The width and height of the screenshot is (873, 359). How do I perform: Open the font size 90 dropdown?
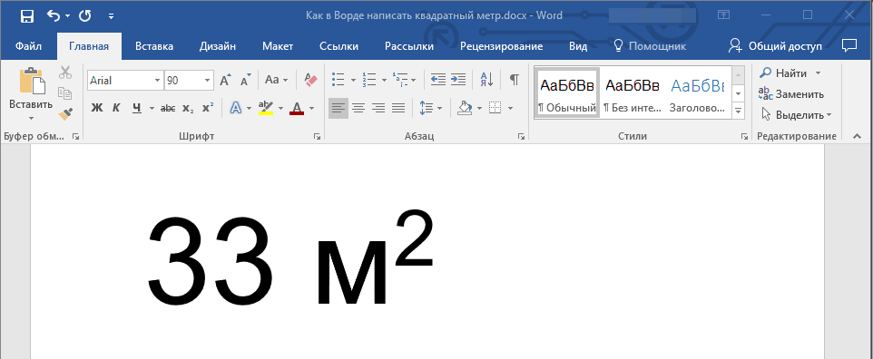pyautogui.click(x=208, y=81)
